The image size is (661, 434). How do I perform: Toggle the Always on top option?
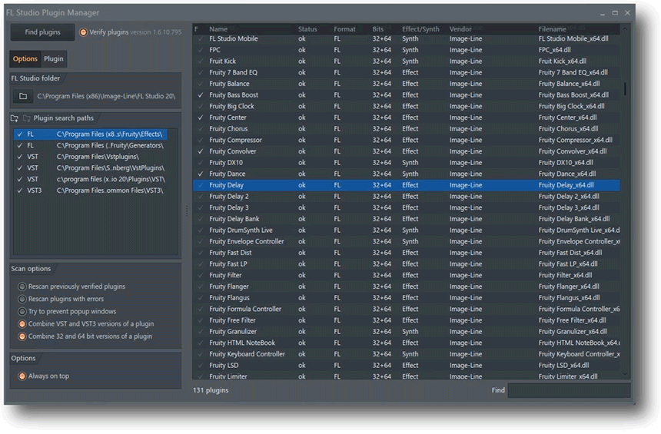point(22,376)
